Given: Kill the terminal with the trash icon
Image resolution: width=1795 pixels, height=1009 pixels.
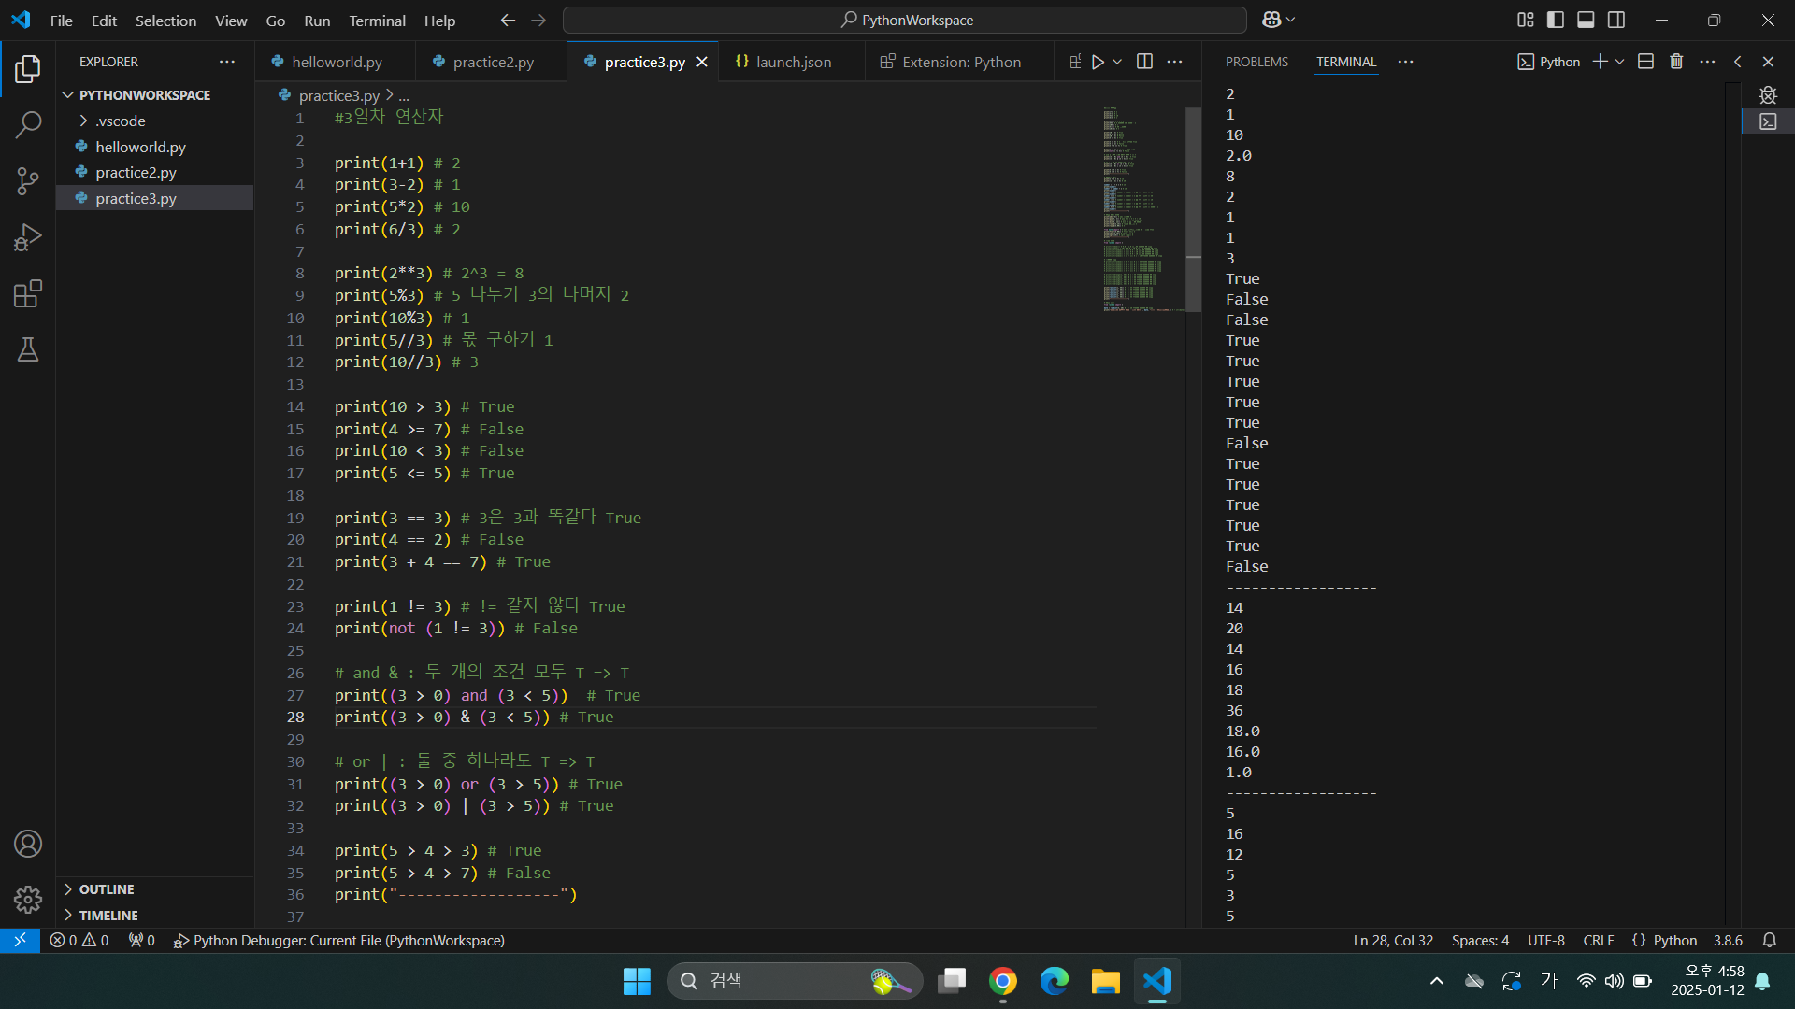Looking at the screenshot, I should point(1676,62).
